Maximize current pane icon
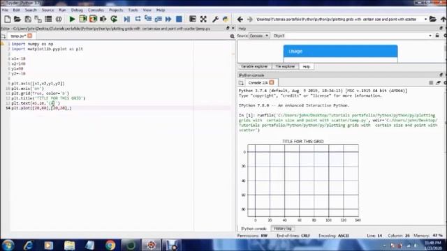447x251 pixels. tap(193, 19)
